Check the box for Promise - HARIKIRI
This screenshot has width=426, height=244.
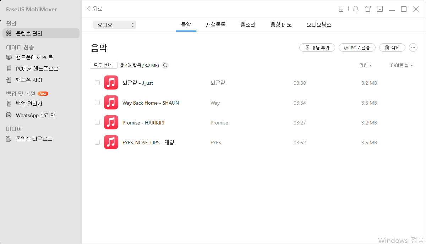[x=97, y=122]
